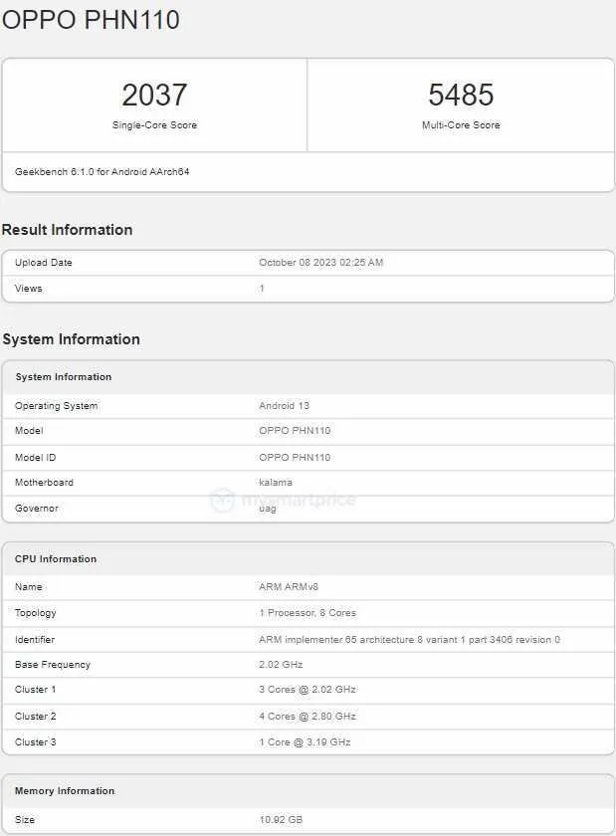
Task: Click the CPU Name label
Action: tap(28, 586)
